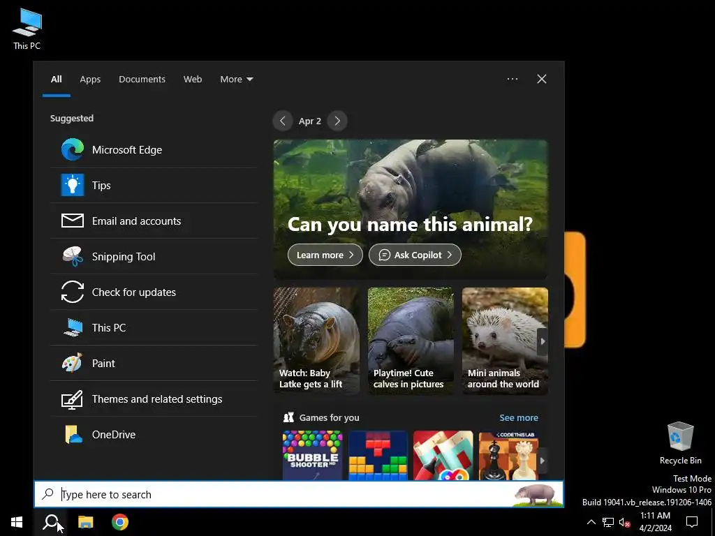Launch Paint from suggestions
The image size is (715, 536).
pyautogui.click(x=154, y=363)
